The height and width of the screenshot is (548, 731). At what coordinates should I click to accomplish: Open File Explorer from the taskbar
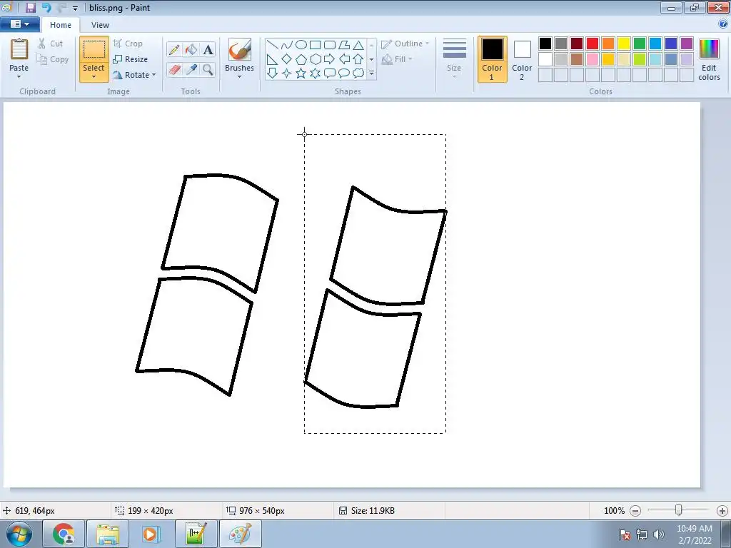108,534
